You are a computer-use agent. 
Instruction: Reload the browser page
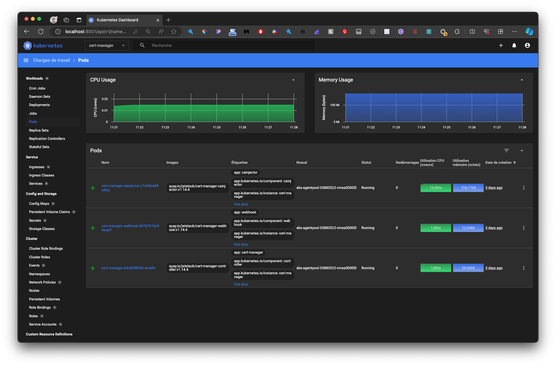tap(41, 32)
